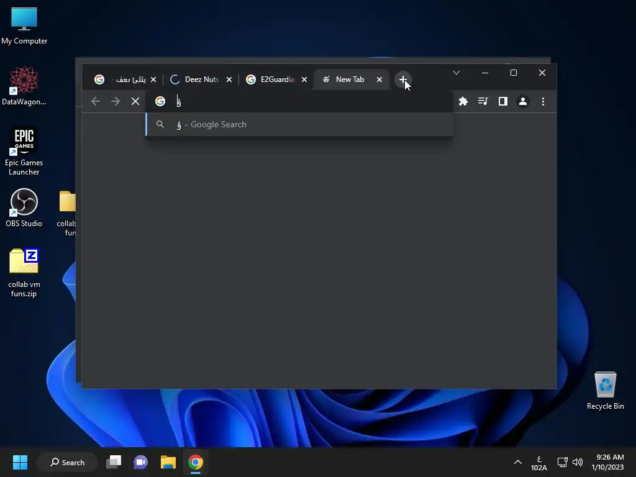
Task: Open the Chrome three-dot menu
Action: (543, 101)
